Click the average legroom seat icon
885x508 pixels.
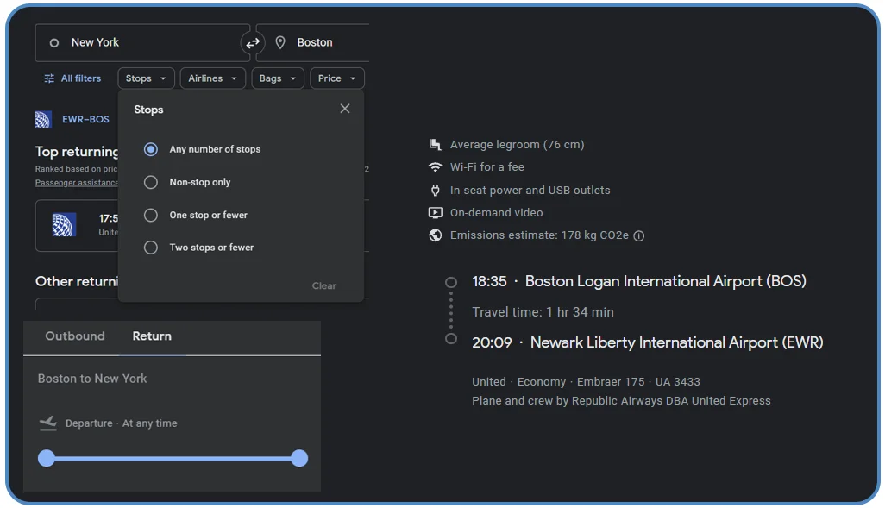tap(435, 144)
